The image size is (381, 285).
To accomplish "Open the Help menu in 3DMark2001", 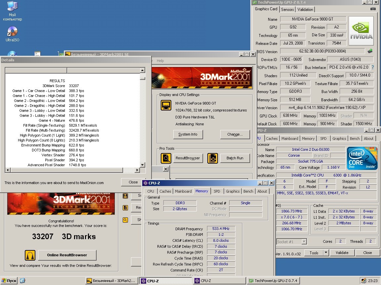I will (160, 61).
